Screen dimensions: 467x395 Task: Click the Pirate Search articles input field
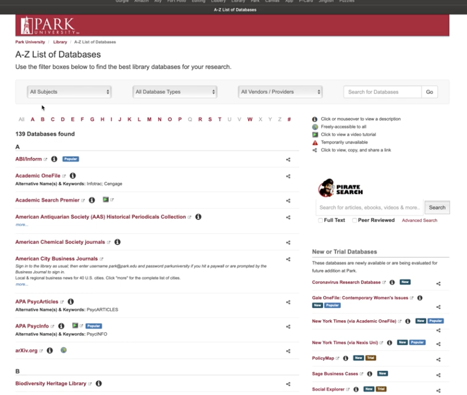pos(370,208)
